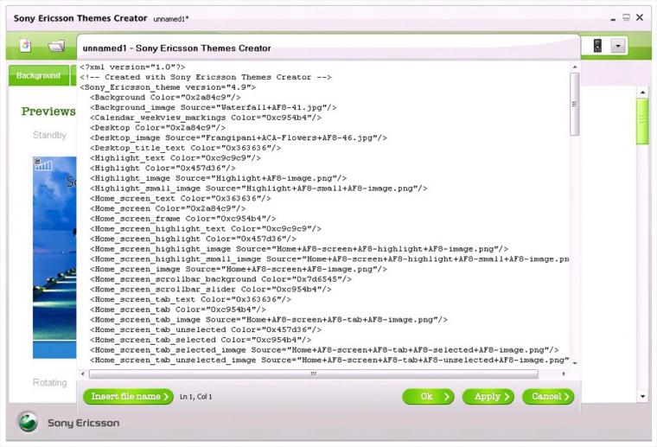Click the 'Created with Sony Ericsson Themes Creator' comment line
Viewport: 657px width, 447px height.
(x=206, y=77)
